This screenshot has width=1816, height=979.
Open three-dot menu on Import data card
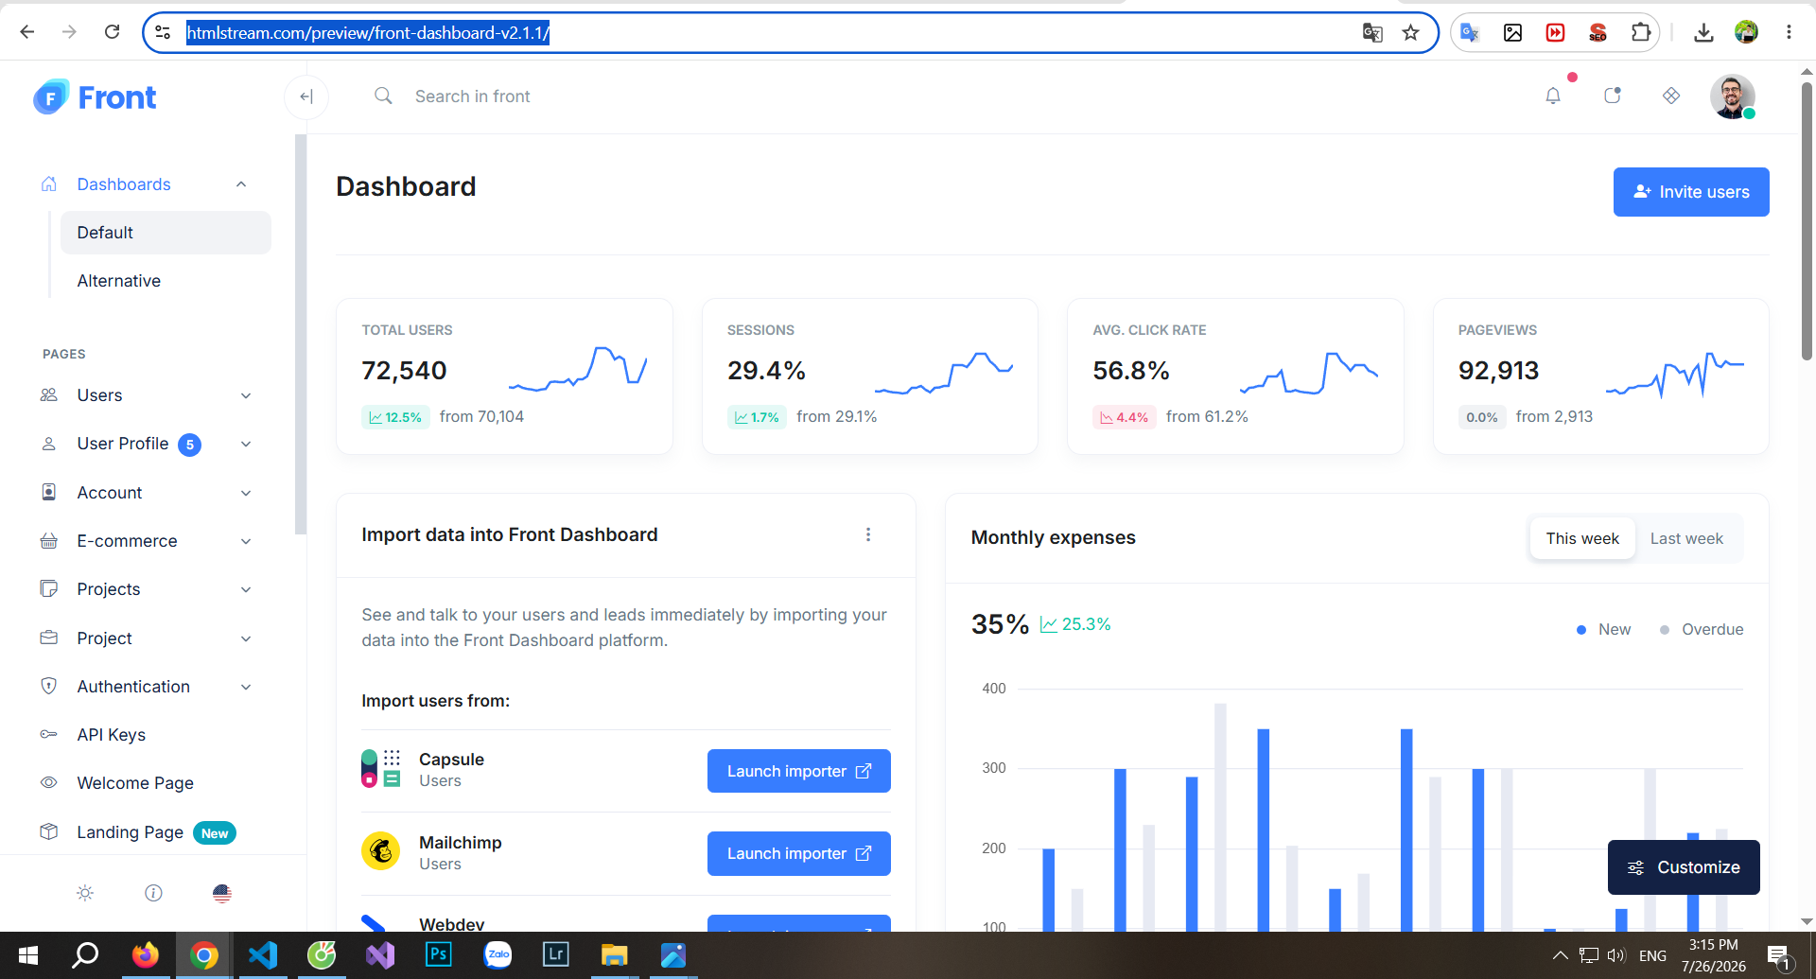(868, 534)
